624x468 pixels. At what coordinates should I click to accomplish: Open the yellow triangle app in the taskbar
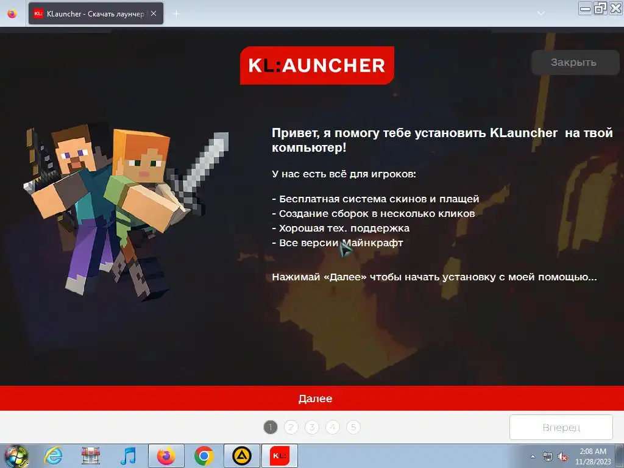tap(241, 456)
